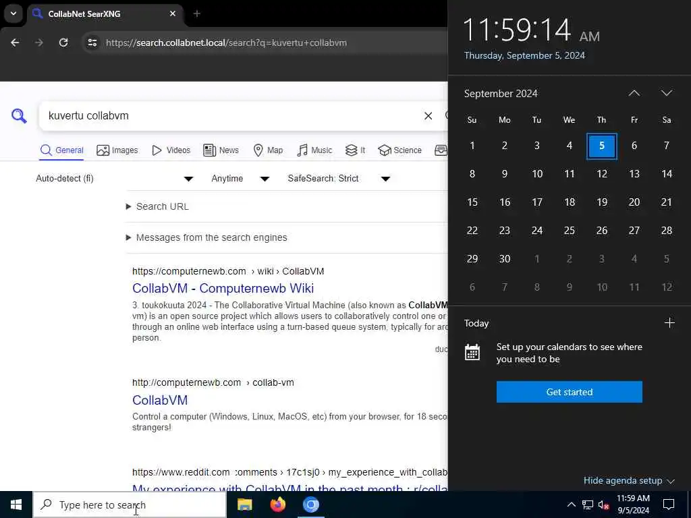Screen dimensions: 691x518
Task: Select September 20 in the calendar
Action: click(x=634, y=202)
